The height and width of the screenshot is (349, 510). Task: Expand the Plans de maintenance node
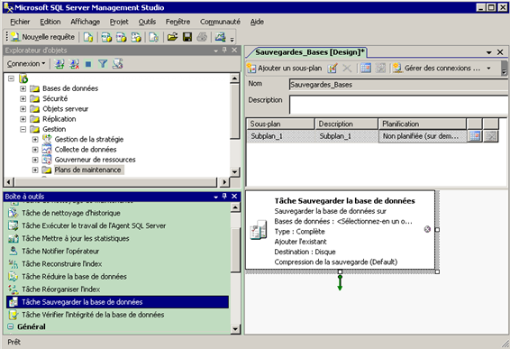(x=35, y=170)
